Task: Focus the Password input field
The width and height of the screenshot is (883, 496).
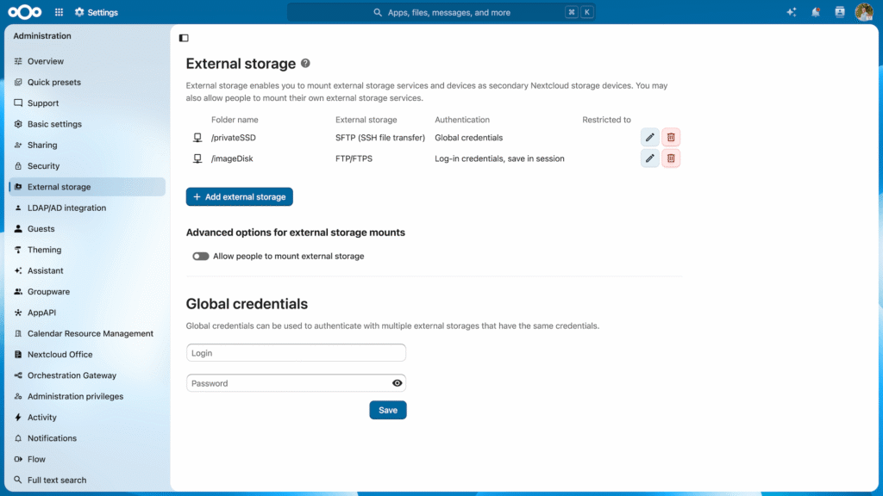Action: (x=297, y=383)
